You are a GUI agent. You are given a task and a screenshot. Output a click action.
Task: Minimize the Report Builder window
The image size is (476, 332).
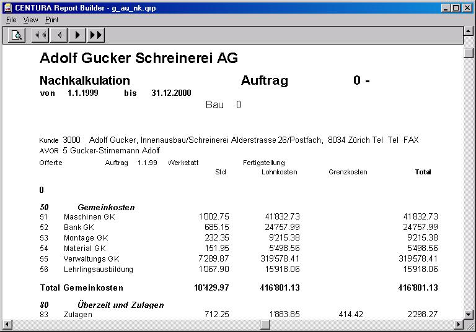tap(446, 8)
